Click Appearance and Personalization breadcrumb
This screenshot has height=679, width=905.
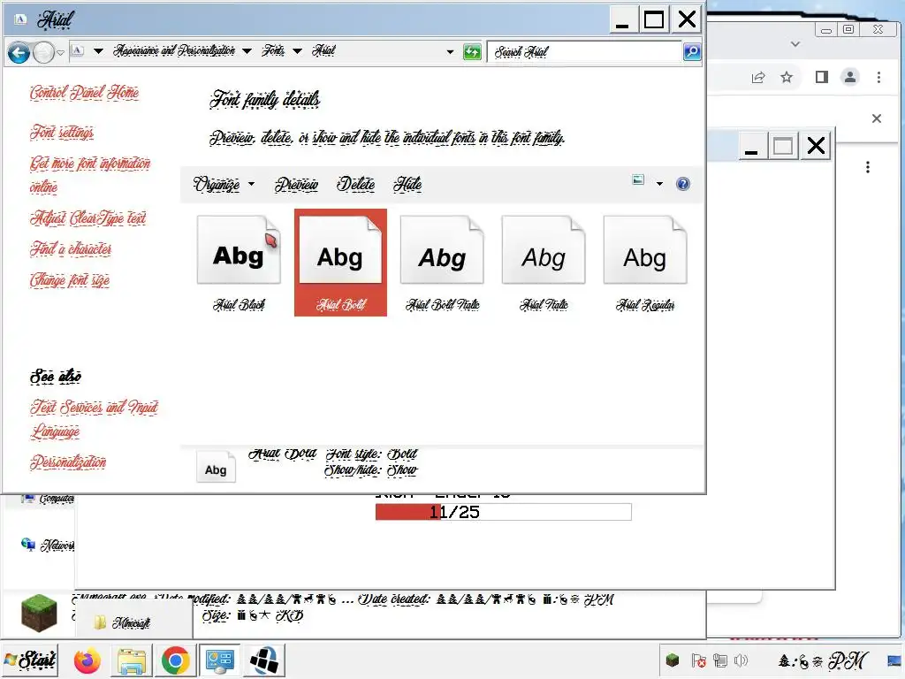[174, 50]
